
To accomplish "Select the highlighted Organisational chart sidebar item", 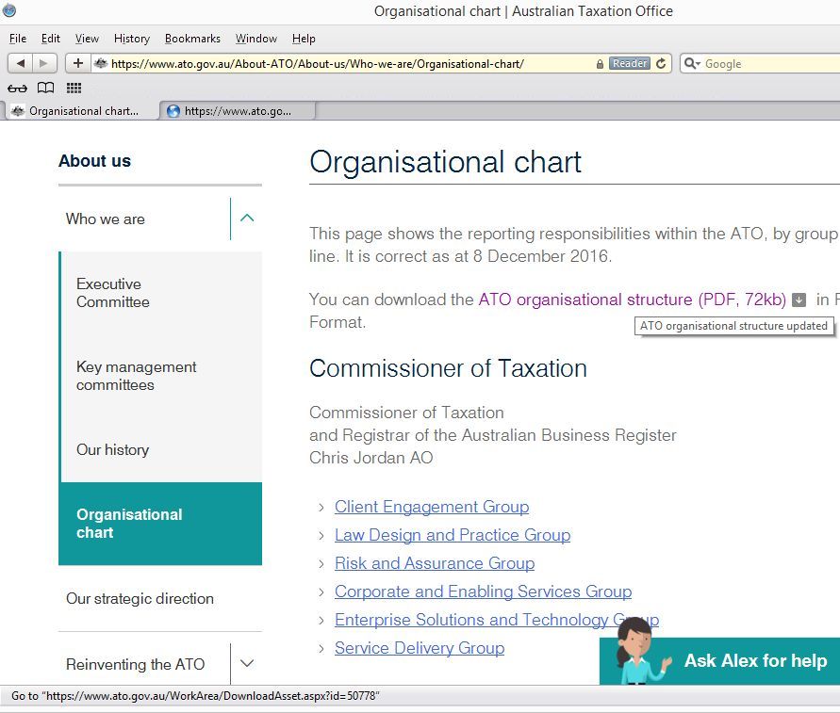I will point(129,524).
